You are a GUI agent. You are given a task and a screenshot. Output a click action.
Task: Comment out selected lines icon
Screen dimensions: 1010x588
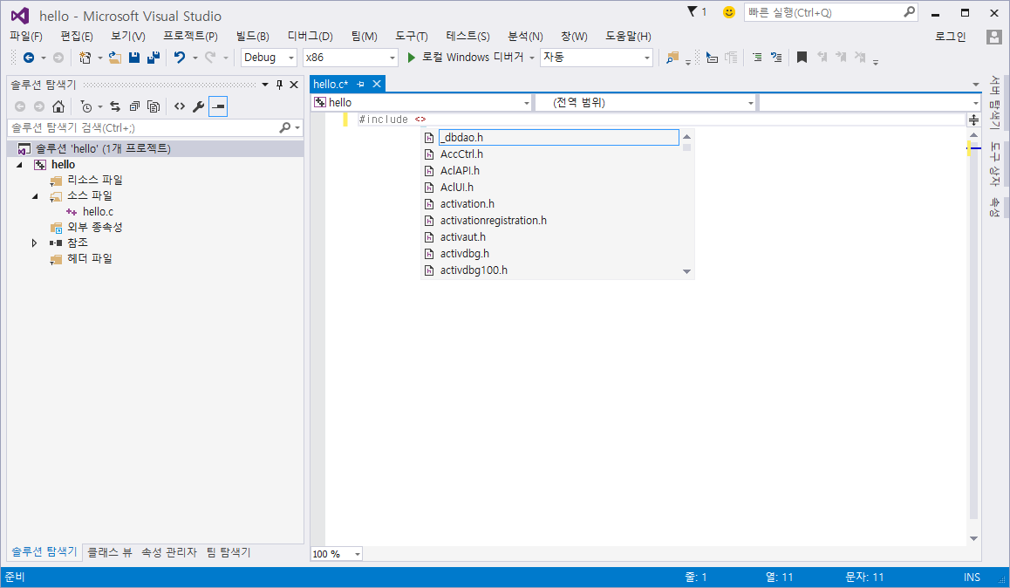[x=757, y=58]
